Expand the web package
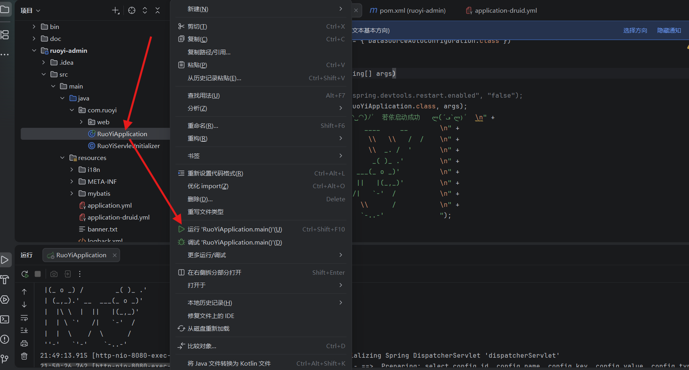 pos(81,122)
